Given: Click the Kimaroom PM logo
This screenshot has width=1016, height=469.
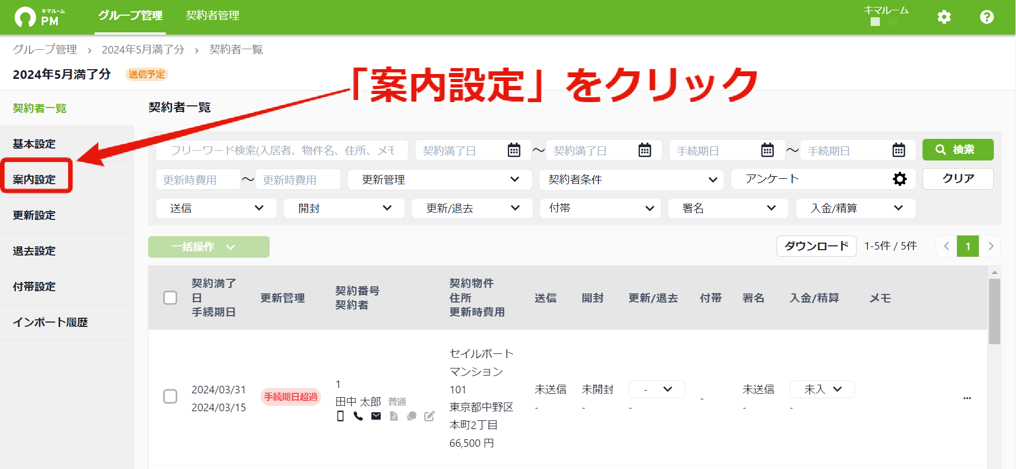Looking at the screenshot, I should (x=39, y=17).
